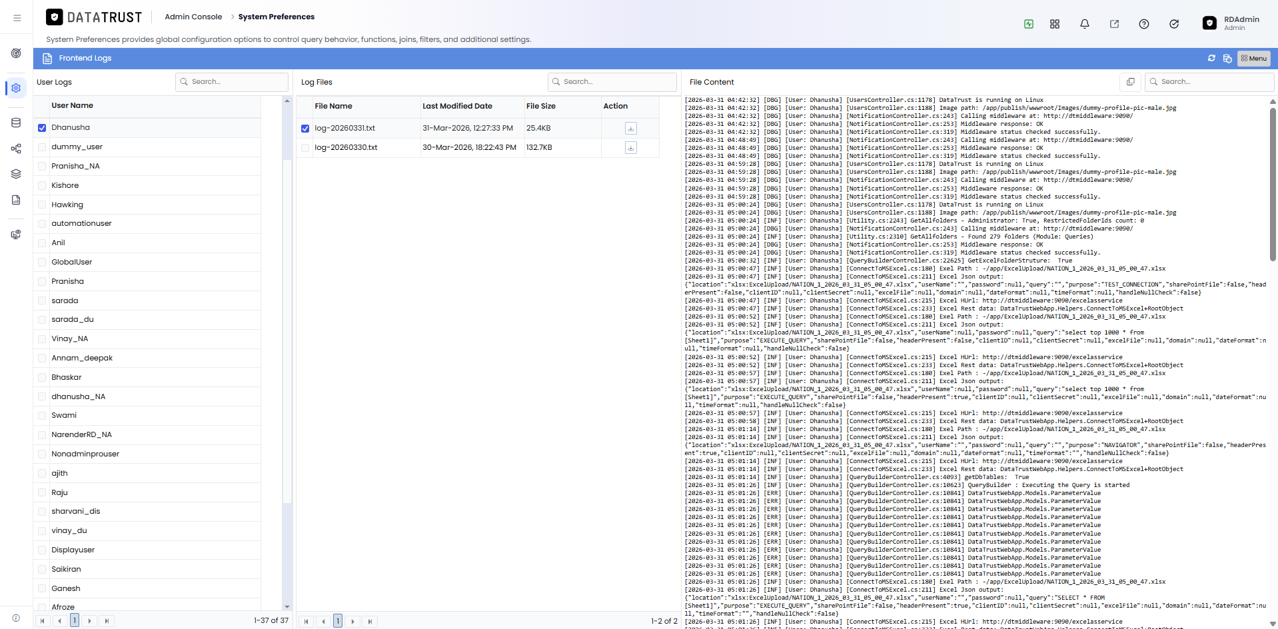Screen dimensions: 1278x629
Task: Go to last page in Log Files pager
Action: [x=370, y=622]
